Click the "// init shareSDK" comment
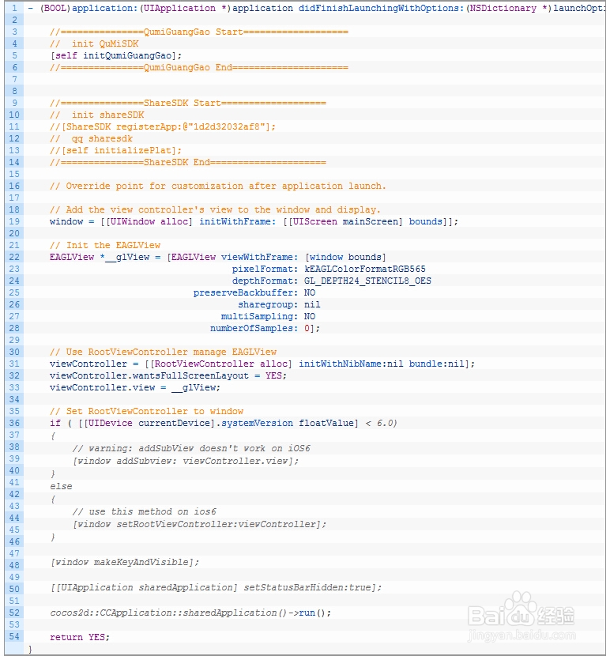The height and width of the screenshot is (656, 610). coord(97,115)
